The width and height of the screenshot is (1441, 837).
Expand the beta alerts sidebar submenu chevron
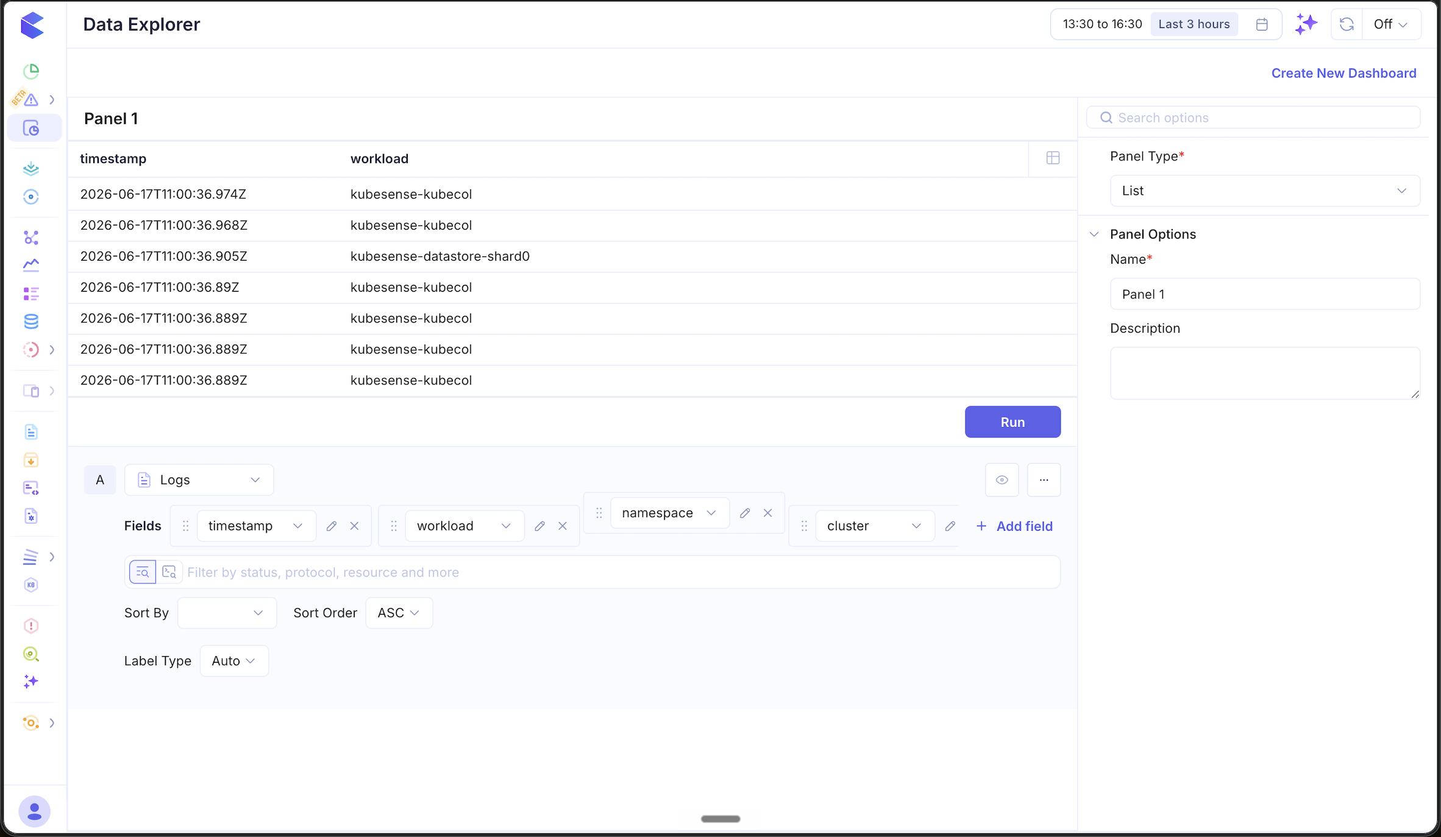click(x=52, y=99)
